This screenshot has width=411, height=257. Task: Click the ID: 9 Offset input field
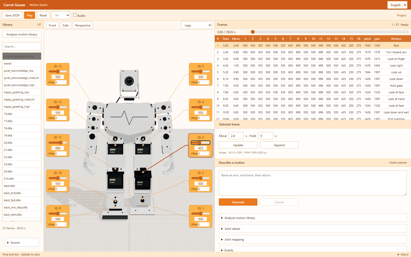tap(61, 224)
